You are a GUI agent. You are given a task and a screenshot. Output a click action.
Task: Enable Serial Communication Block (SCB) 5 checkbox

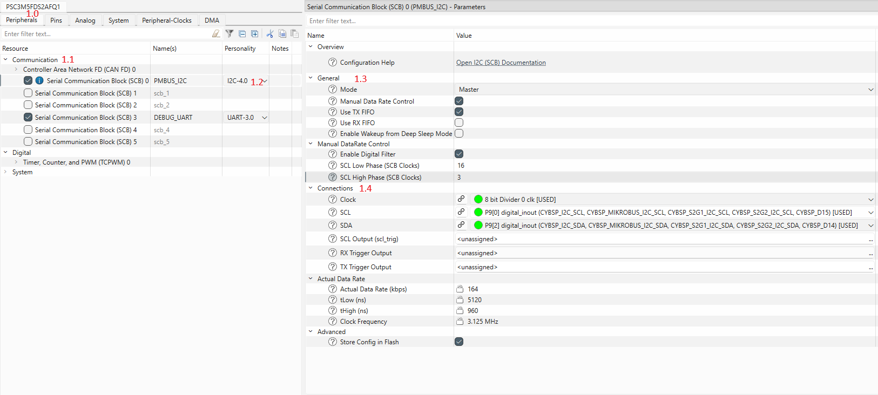click(28, 141)
